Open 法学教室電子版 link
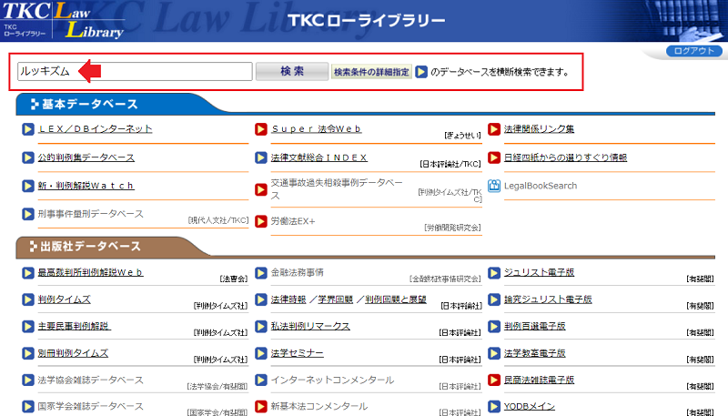This screenshot has width=728, height=416. pyautogui.click(x=535, y=353)
